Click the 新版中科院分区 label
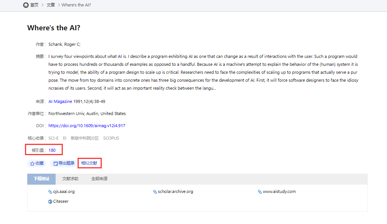The image size is (387, 224). (84, 138)
